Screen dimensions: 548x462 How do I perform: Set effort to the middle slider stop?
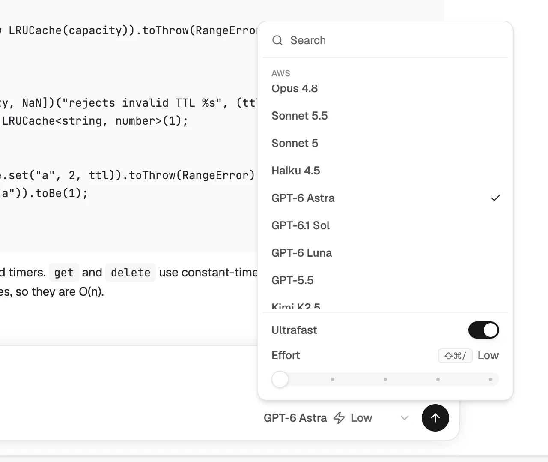[385, 379]
